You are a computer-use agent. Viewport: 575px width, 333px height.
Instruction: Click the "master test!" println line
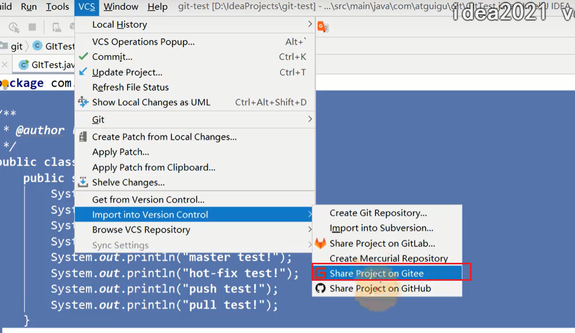point(171,257)
